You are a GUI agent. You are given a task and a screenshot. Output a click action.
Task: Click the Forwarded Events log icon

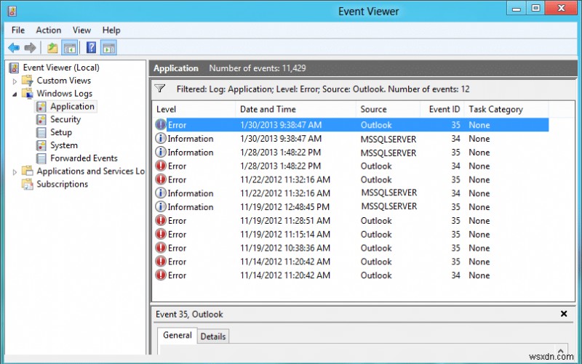point(41,158)
